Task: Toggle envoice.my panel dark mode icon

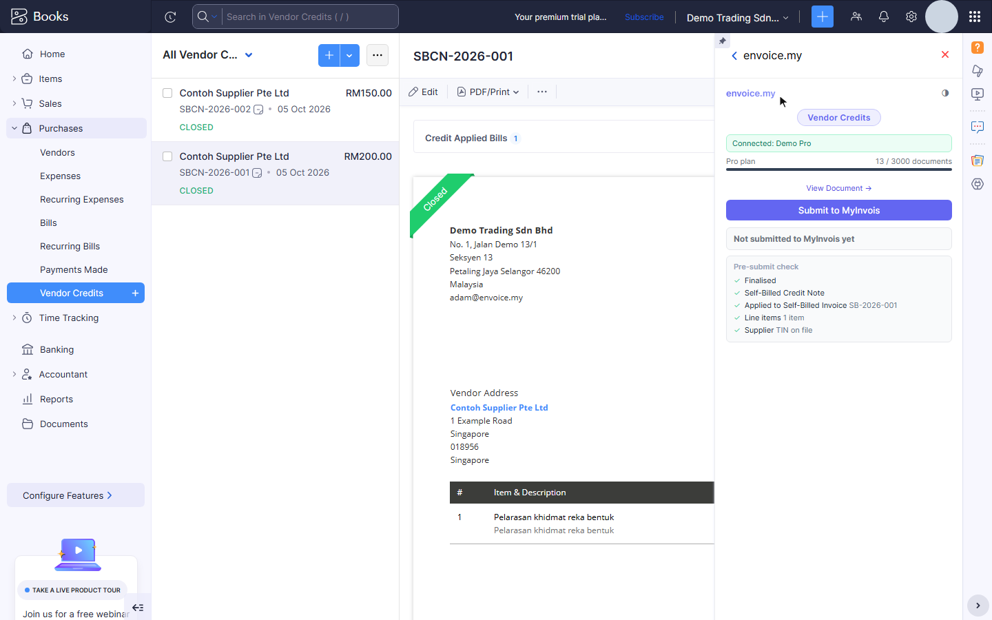Action: pyautogui.click(x=945, y=93)
